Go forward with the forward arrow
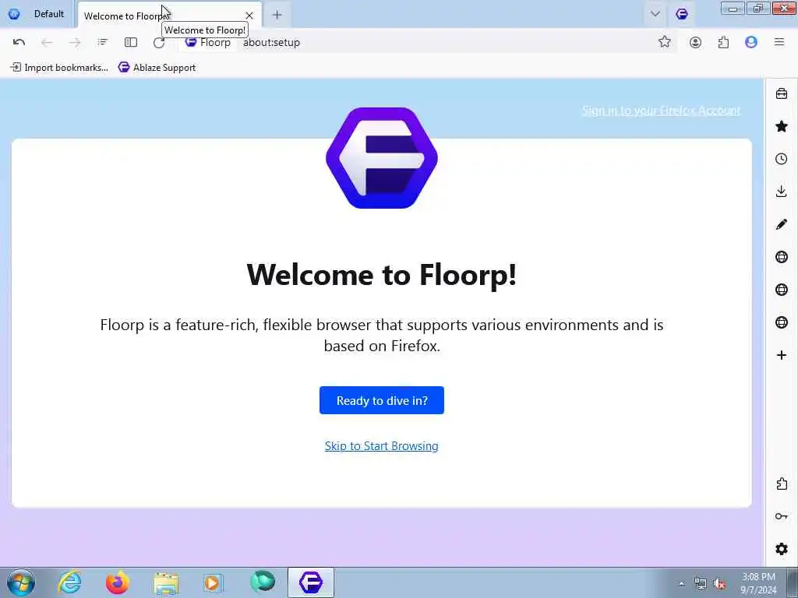This screenshot has height=598, width=798. coord(75,42)
